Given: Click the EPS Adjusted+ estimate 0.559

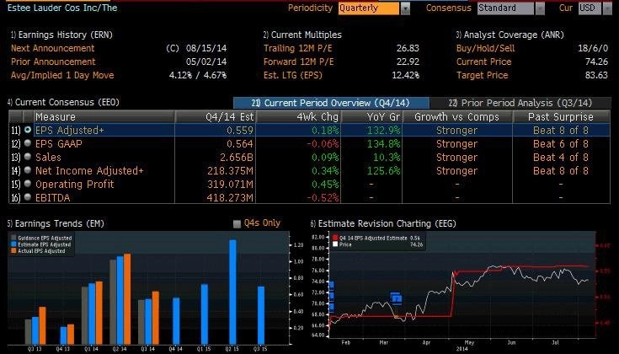Looking at the screenshot, I should (x=240, y=131).
